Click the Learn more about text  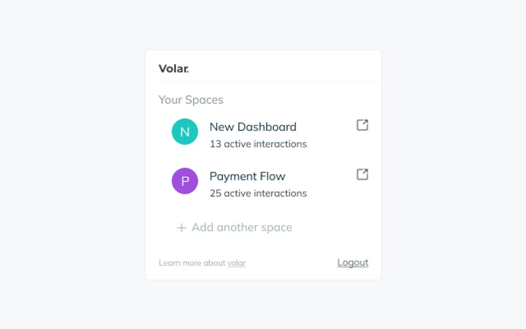[x=192, y=263]
